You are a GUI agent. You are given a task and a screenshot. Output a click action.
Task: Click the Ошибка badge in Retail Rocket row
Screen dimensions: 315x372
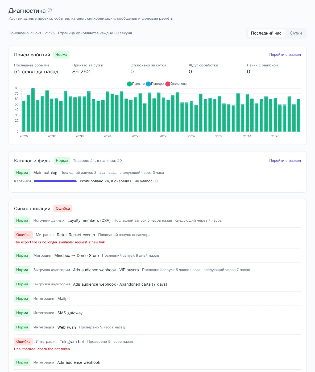(23, 235)
